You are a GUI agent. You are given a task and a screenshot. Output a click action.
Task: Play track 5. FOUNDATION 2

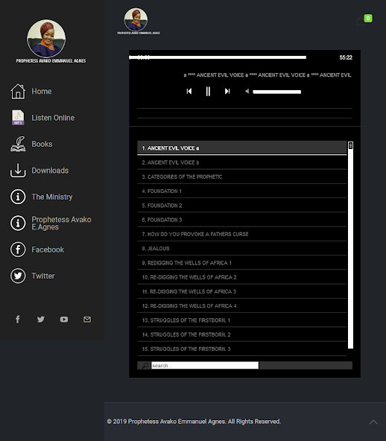pos(242,206)
